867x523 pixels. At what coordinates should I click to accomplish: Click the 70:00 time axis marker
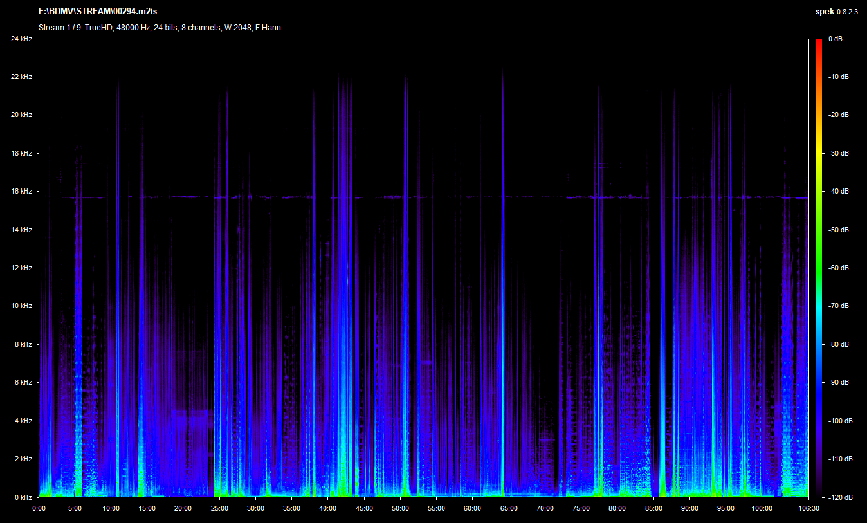tap(545, 508)
